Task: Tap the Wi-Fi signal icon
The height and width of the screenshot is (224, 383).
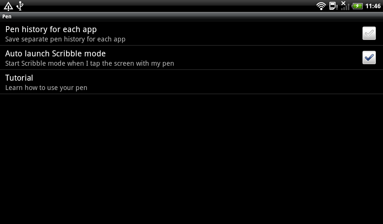Action: point(321,6)
